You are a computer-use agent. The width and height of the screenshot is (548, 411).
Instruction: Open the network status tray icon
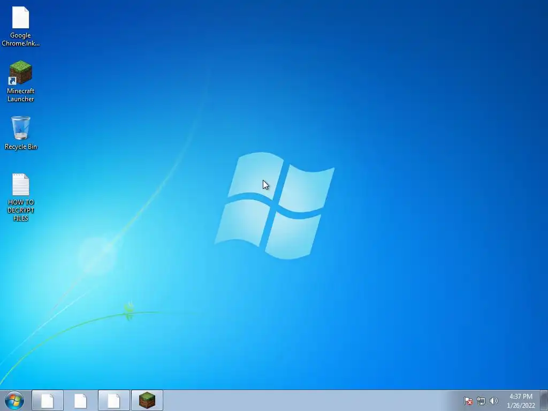point(481,401)
